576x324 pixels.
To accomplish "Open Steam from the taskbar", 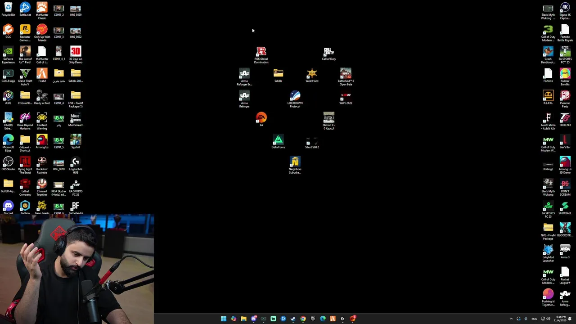I will coord(293,319).
